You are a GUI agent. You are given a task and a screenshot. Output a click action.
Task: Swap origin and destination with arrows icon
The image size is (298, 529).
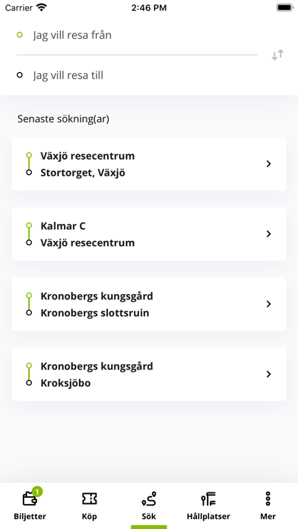click(x=277, y=55)
